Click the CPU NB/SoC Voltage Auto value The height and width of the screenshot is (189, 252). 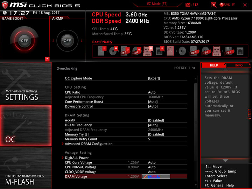pyautogui.click(x=152, y=167)
